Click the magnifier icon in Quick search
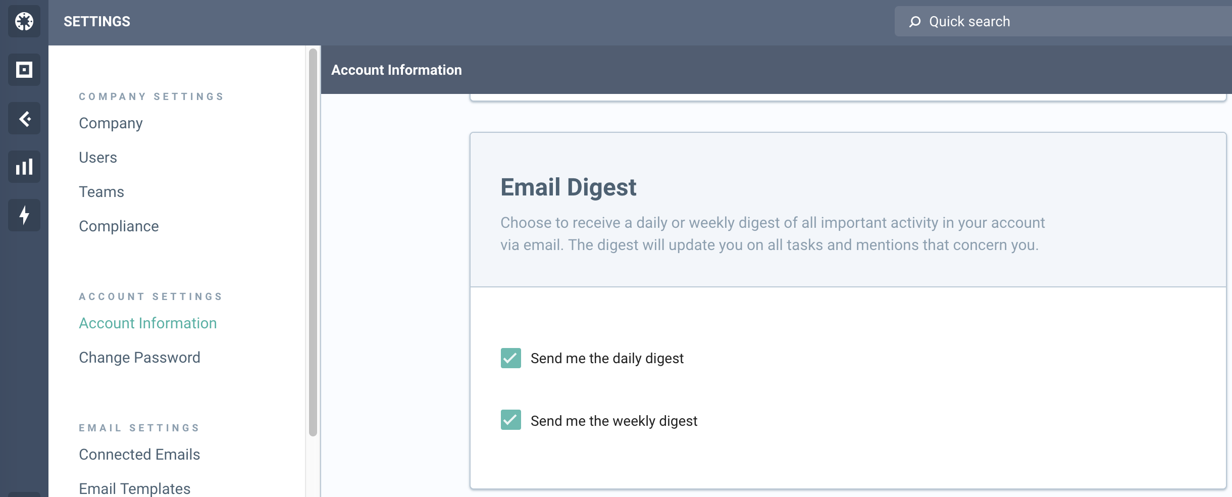Screen dimensions: 1232x497 pyautogui.click(x=914, y=22)
